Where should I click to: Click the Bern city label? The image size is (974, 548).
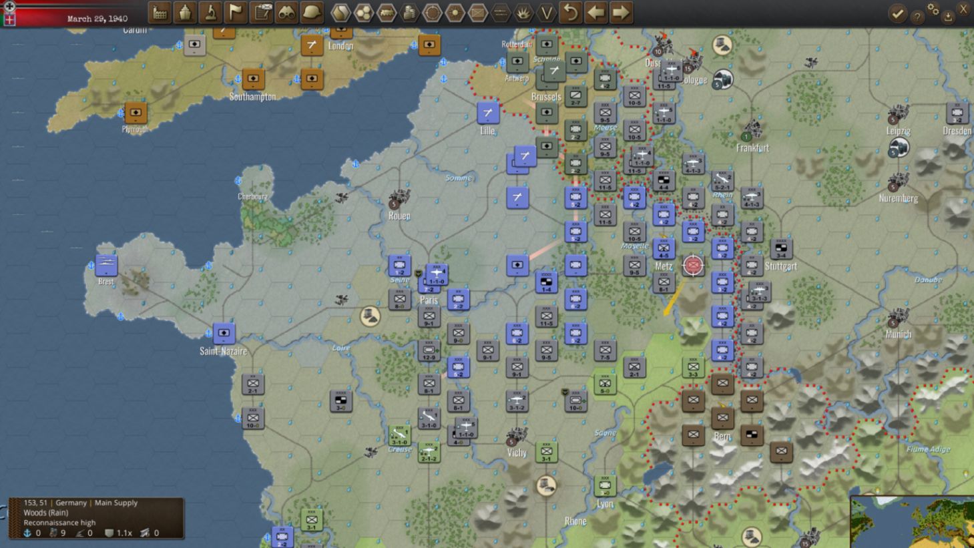722,437
